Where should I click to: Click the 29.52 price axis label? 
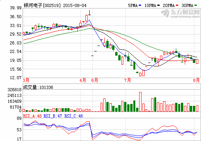[x=15, y=34]
